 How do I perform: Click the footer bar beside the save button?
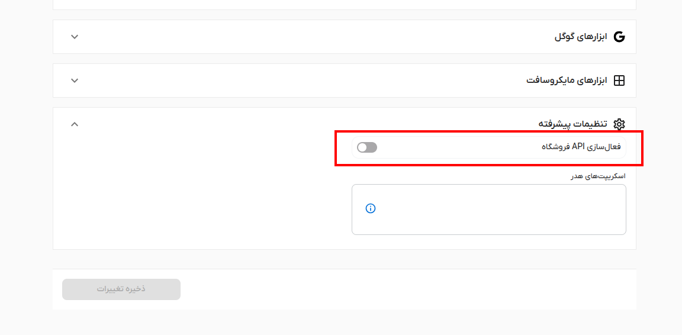coord(403,289)
